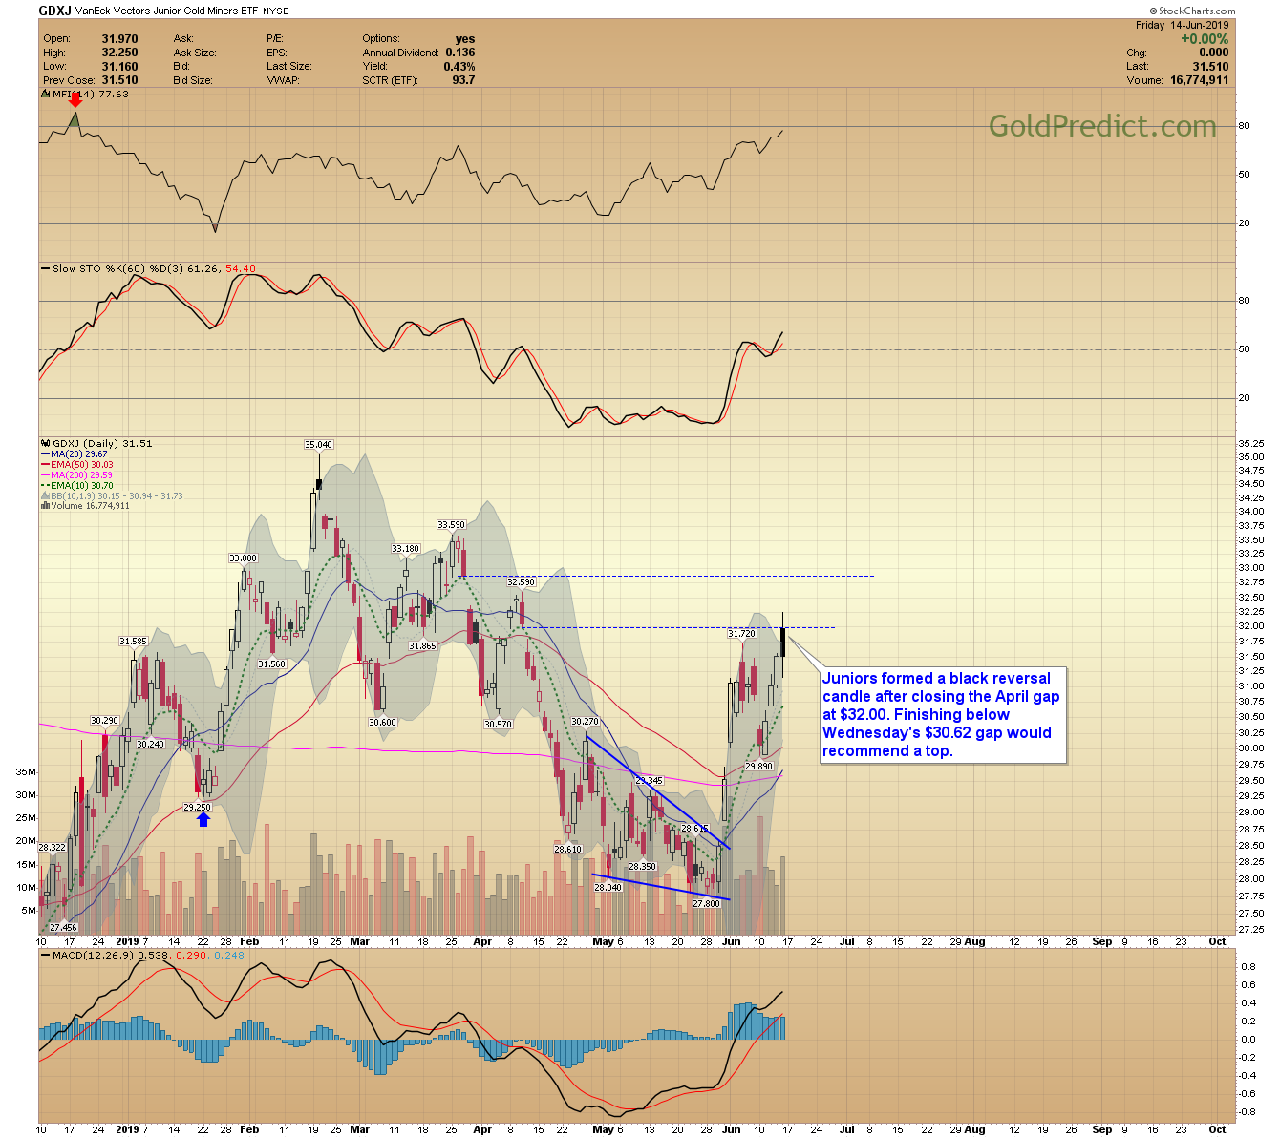
Task: Click the 33.590 price label
Action: tap(451, 525)
